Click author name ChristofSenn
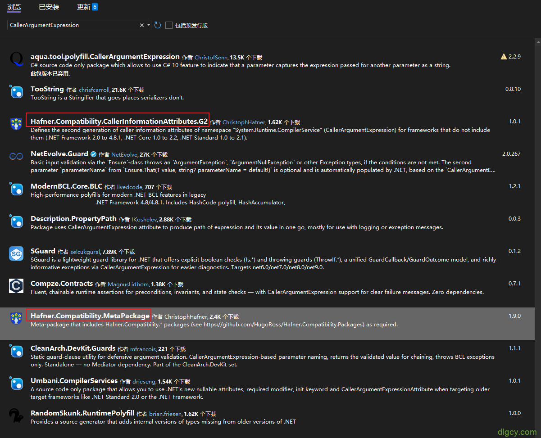 [211, 58]
